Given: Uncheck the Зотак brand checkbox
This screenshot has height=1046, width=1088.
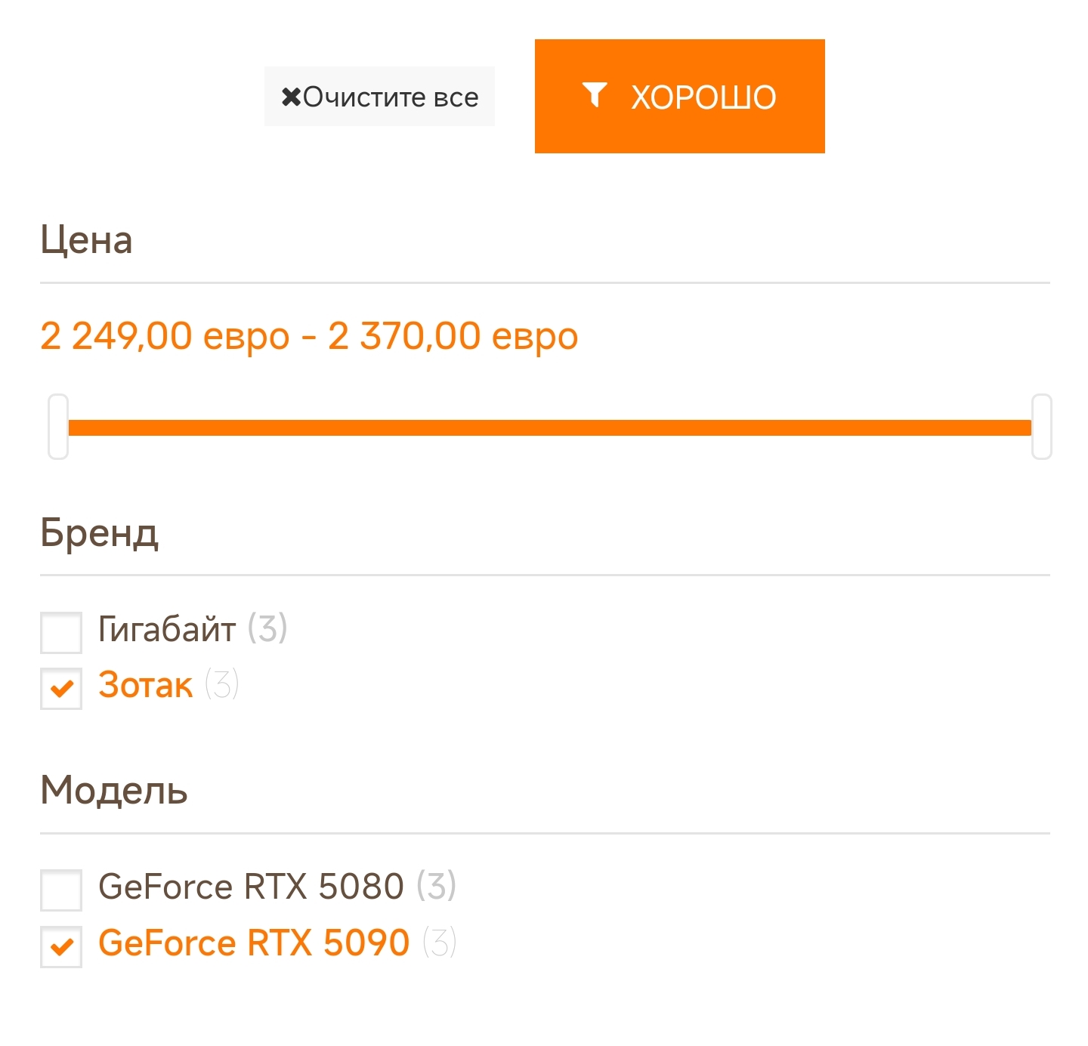Looking at the screenshot, I should pyautogui.click(x=61, y=689).
